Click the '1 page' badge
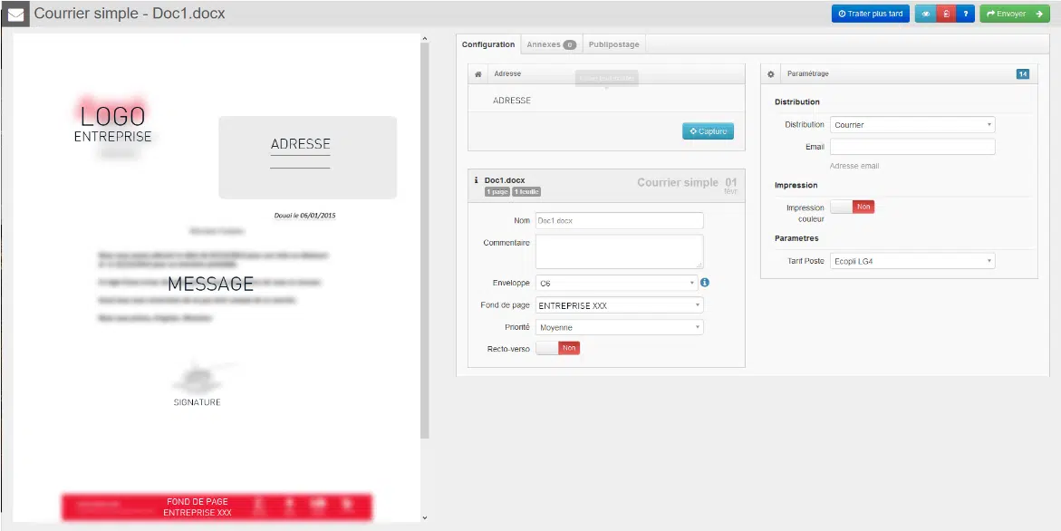This screenshot has height=531, width=1061. point(497,192)
